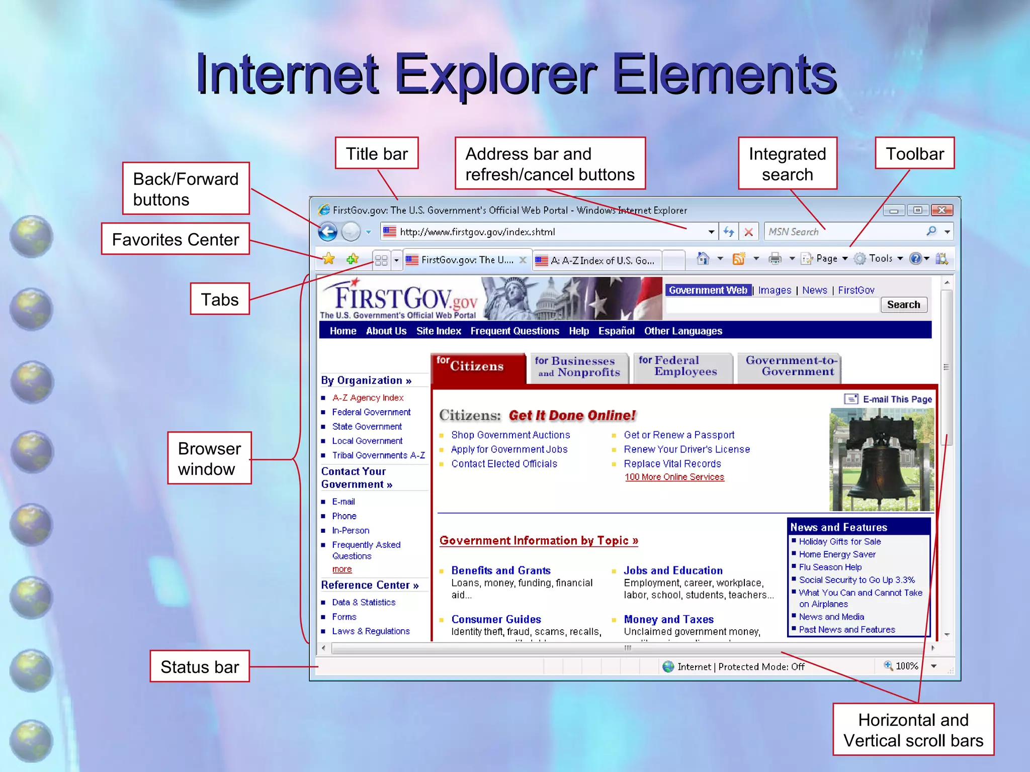Click the Internet Explorer title bar icon
This screenshot has width=1030, height=772.
click(324, 210)
